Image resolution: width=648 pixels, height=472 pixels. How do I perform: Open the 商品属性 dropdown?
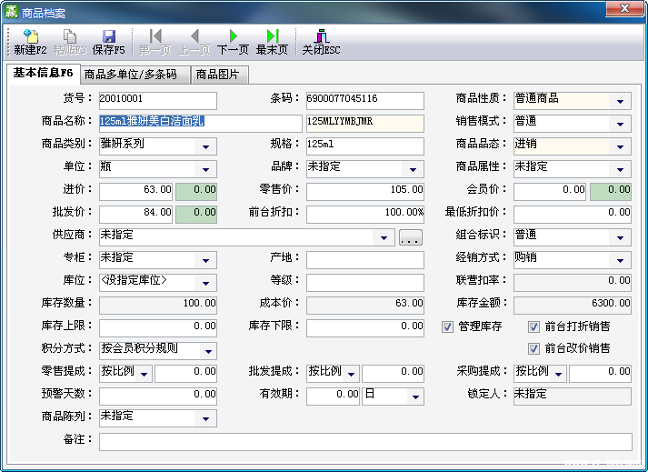620,169
